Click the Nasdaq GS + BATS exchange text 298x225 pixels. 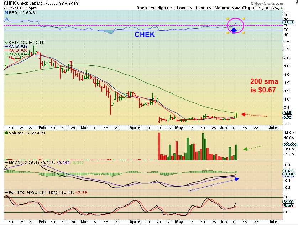[62, 4]
